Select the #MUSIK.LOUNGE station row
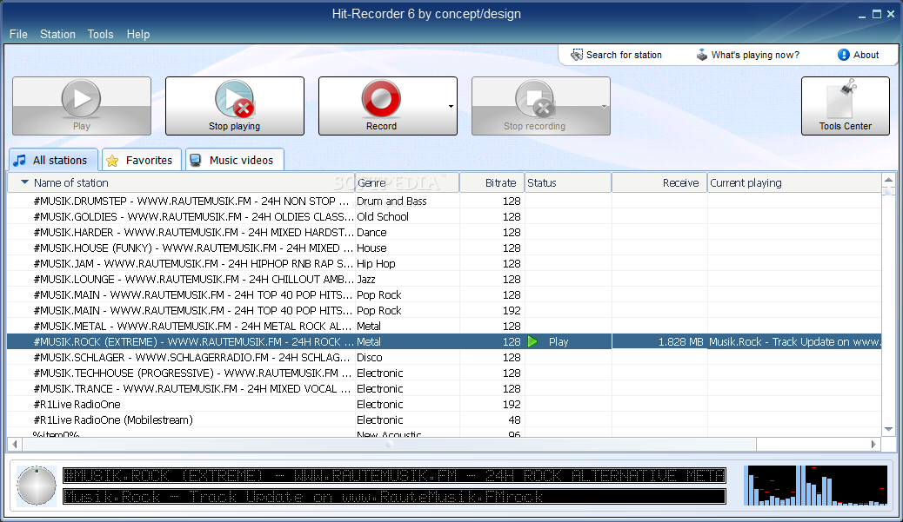903x522 pixels. point(444,279)
